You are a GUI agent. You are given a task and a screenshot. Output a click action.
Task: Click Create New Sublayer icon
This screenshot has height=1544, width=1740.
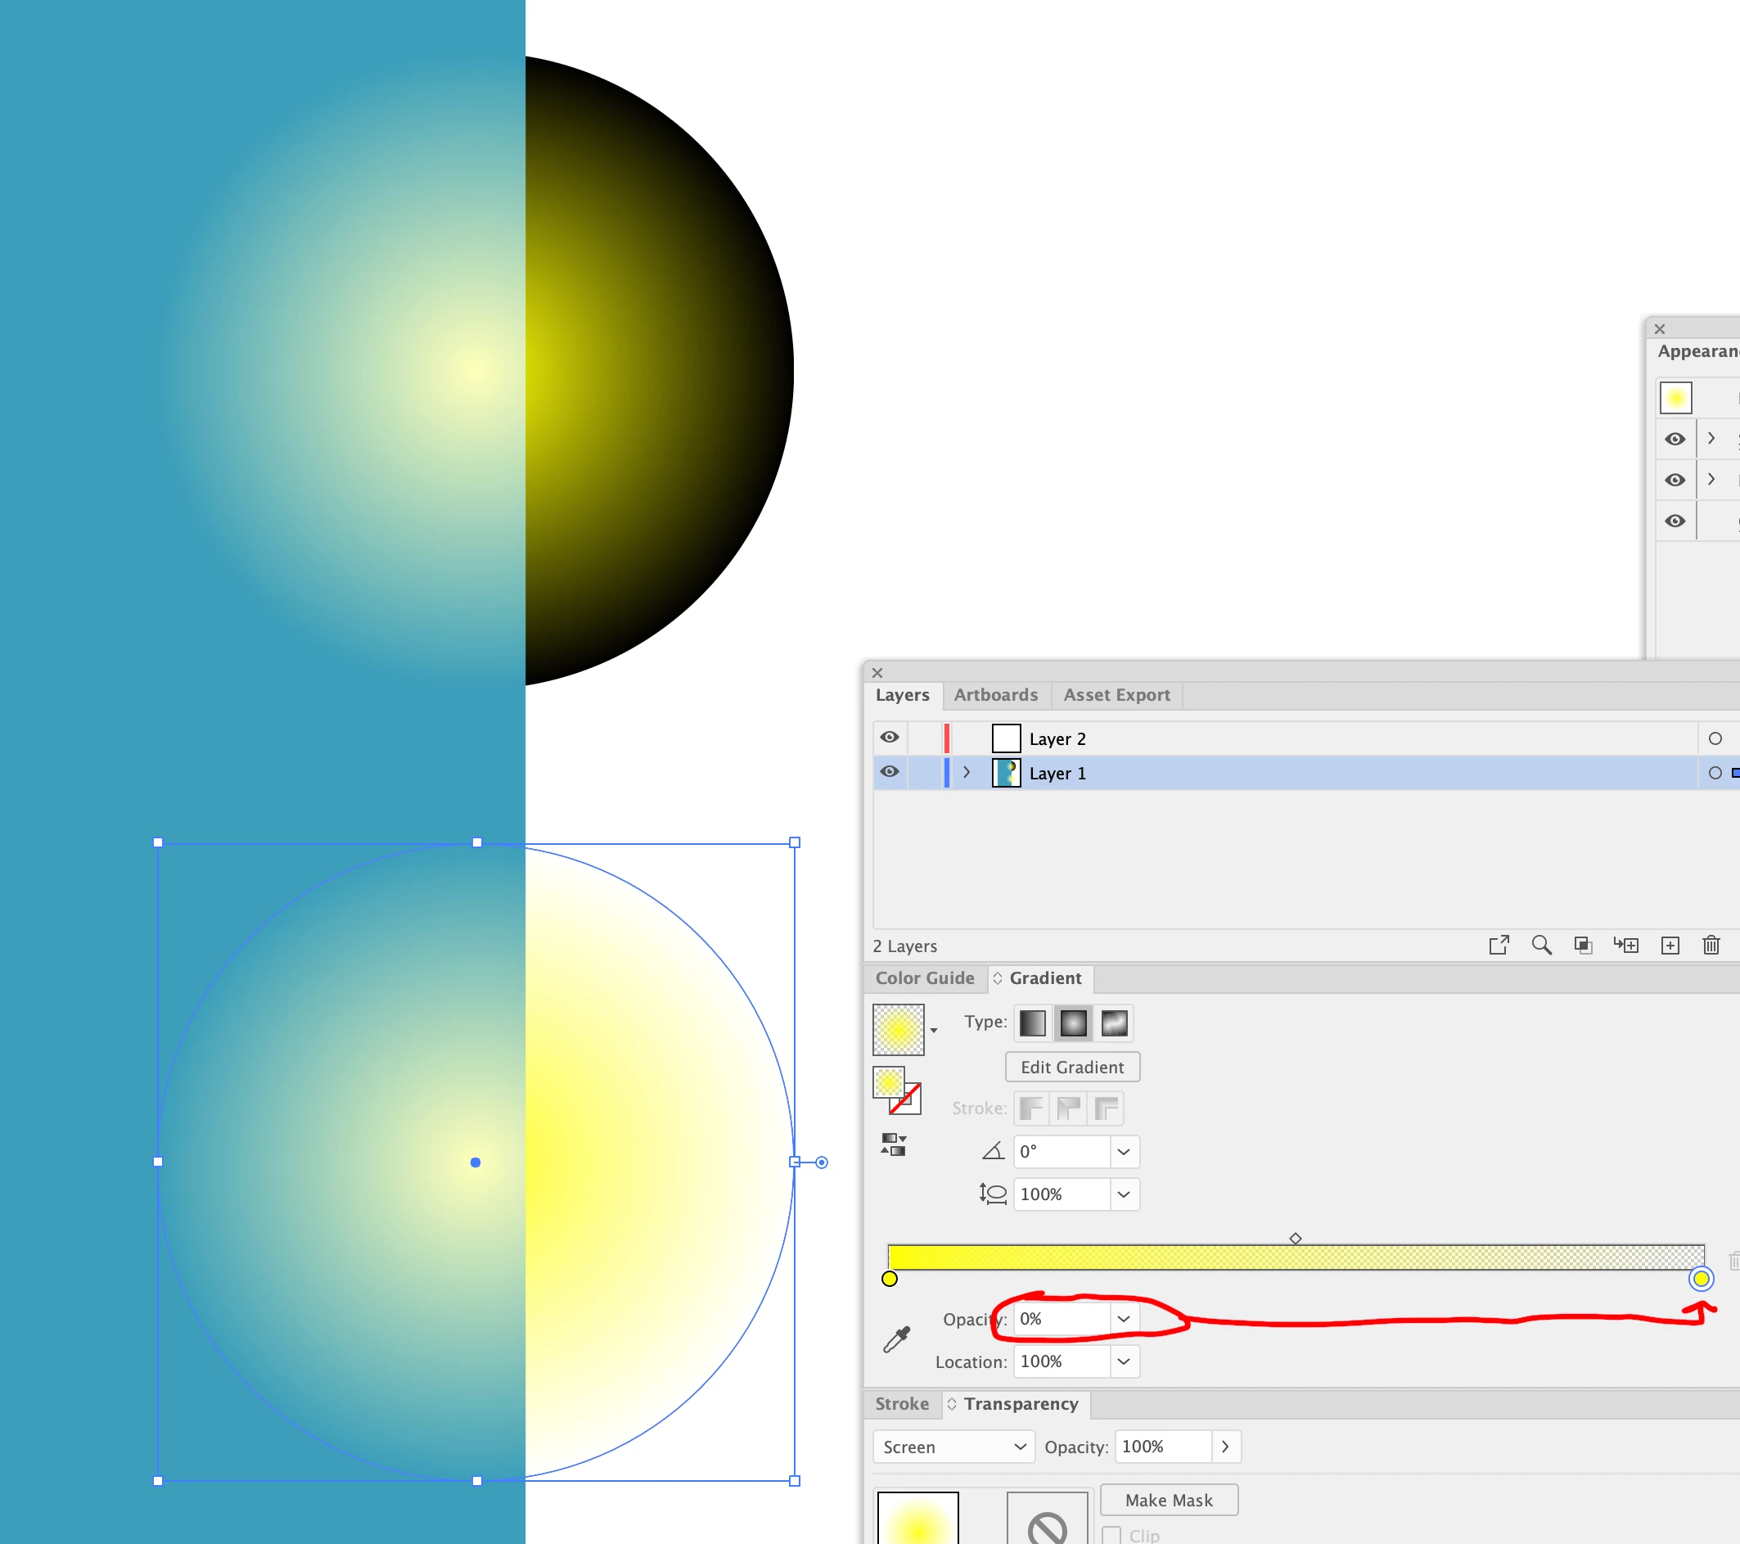(1625, 946)
